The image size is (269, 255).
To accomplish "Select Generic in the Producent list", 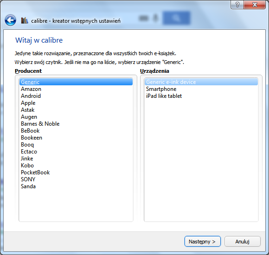I will click(76, 82).
